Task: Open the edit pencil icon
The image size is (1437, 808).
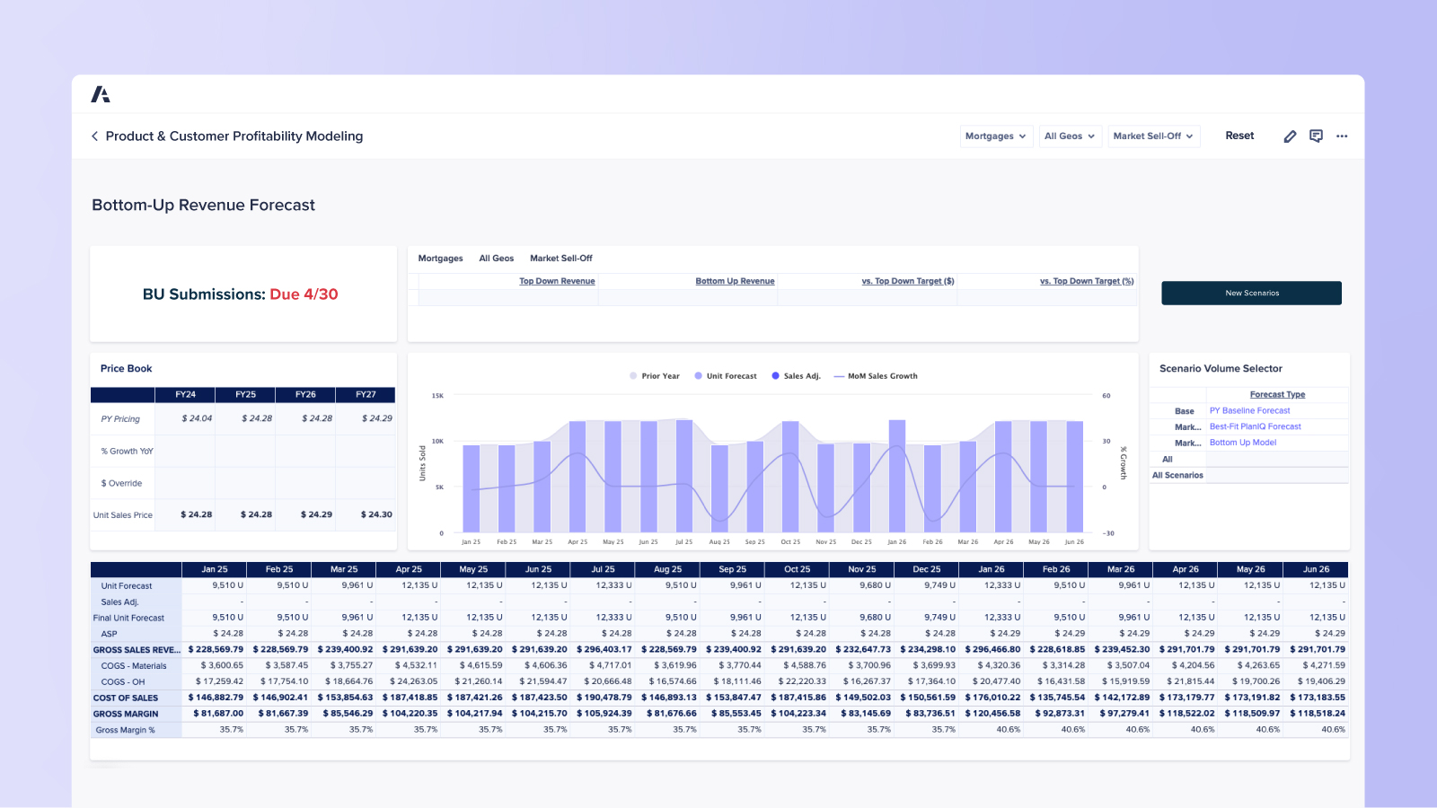Action: (1290, 136)
